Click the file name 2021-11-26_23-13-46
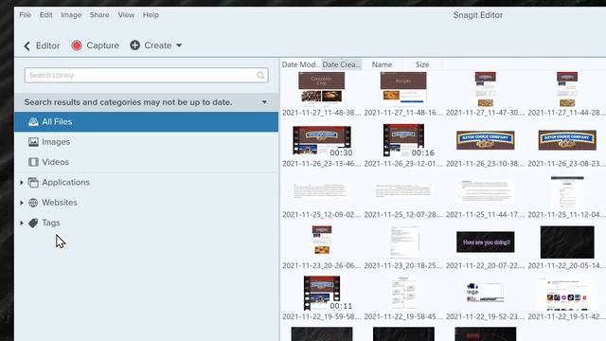The width and height of the screenshot is (606, 341). [x=322, y=164]
